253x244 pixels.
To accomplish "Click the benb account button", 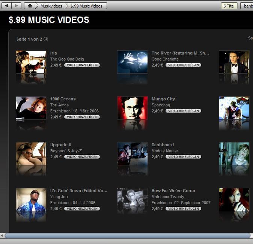I will coord(247,6).
